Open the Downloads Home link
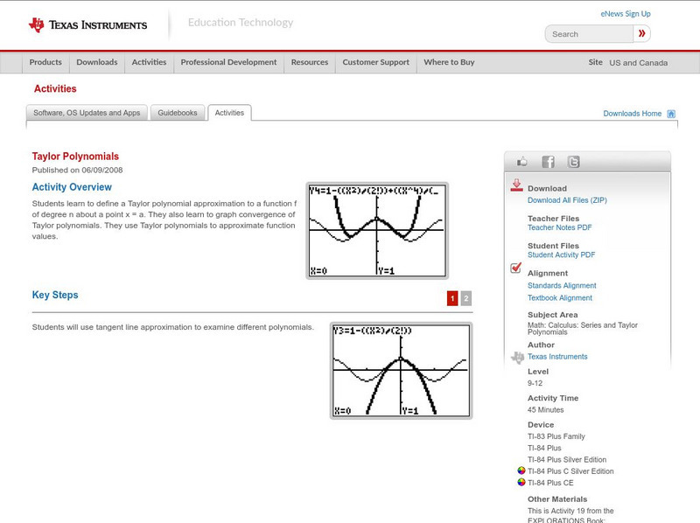Viewport: 700px width, 523px height. click(x=632, y=114)
